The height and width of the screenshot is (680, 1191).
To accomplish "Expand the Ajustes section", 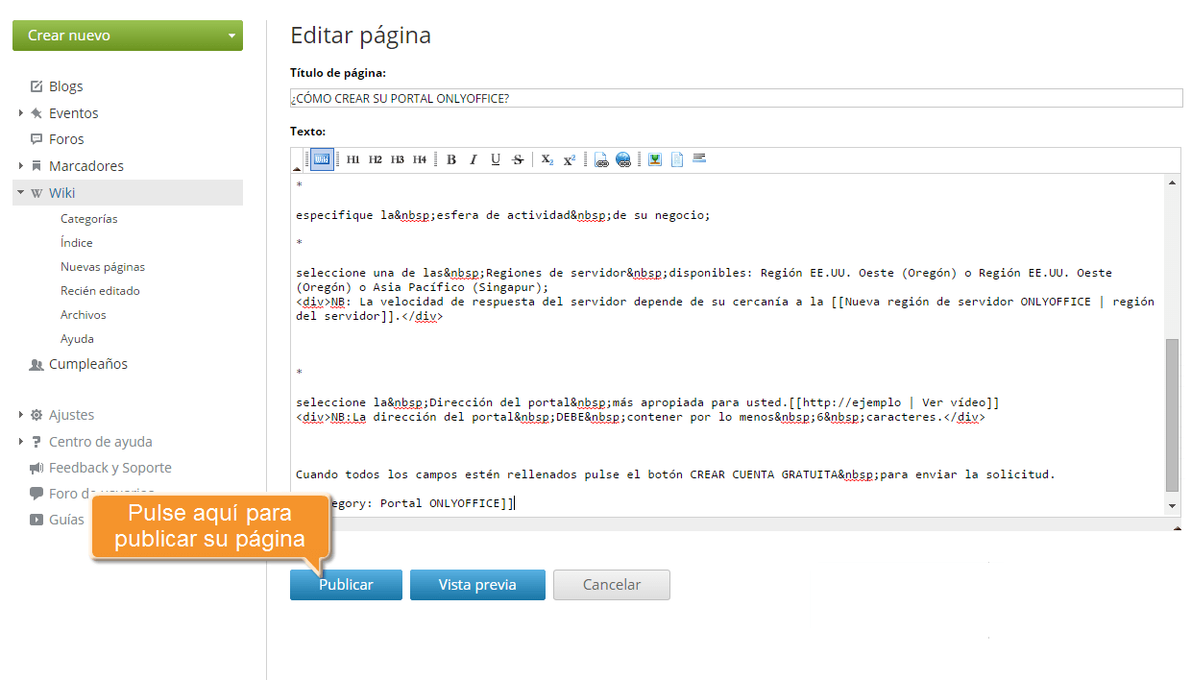I will click(20, 415).
